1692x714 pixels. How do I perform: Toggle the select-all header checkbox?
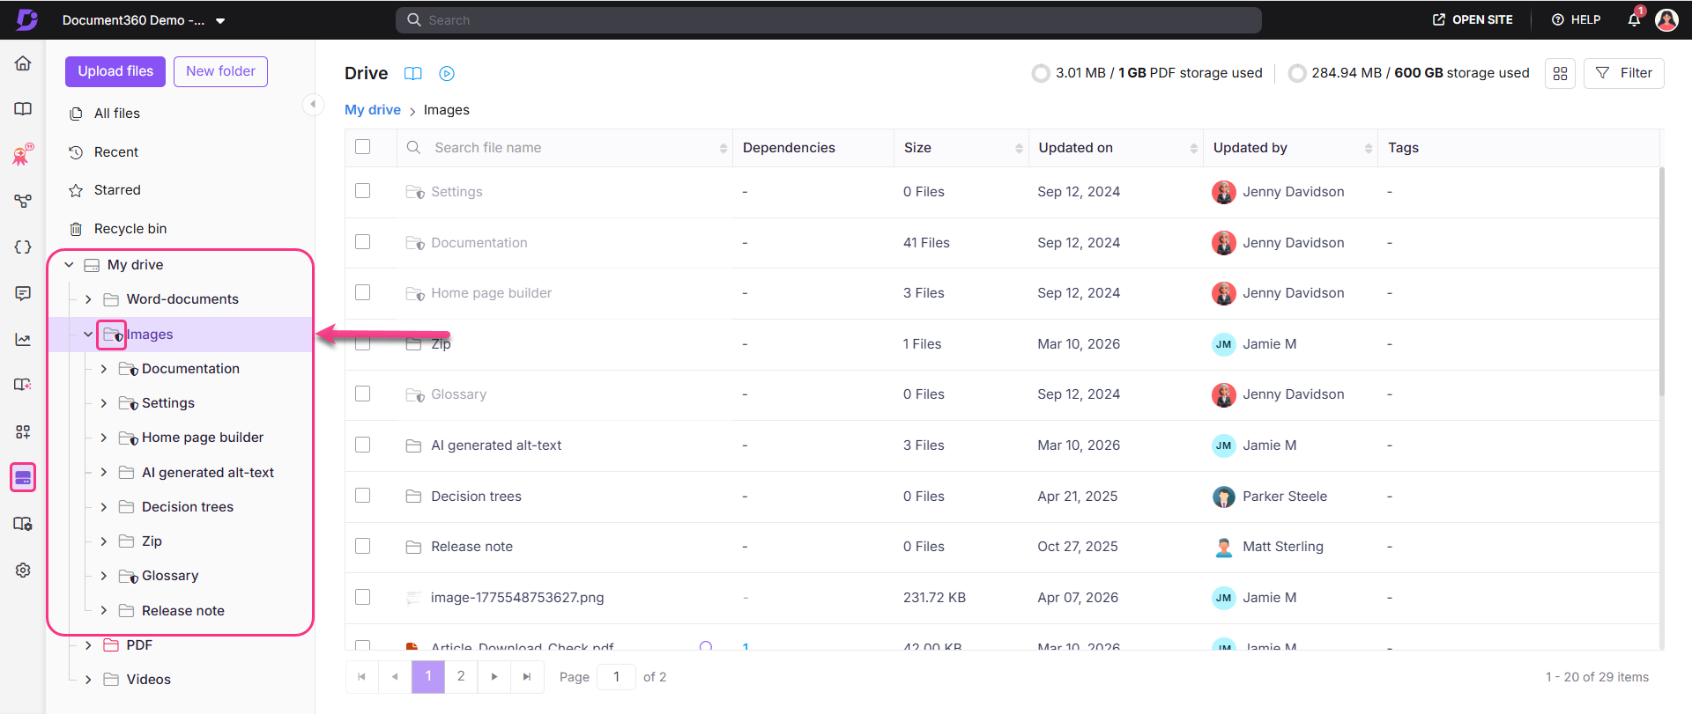362,147
